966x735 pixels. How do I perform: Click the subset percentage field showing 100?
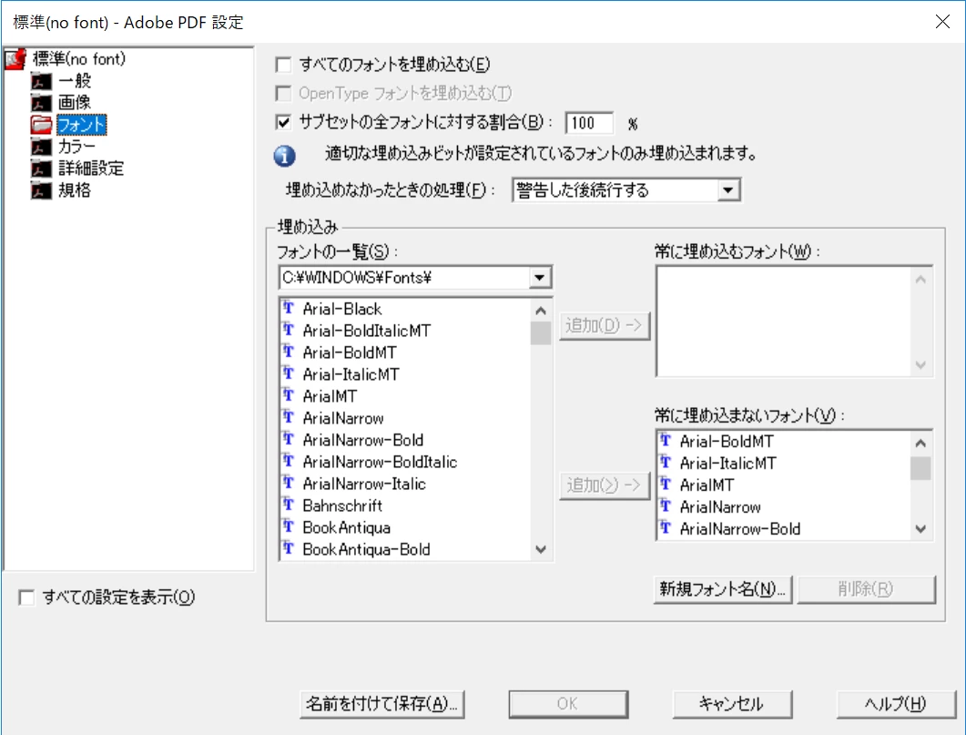click(589, 123)
